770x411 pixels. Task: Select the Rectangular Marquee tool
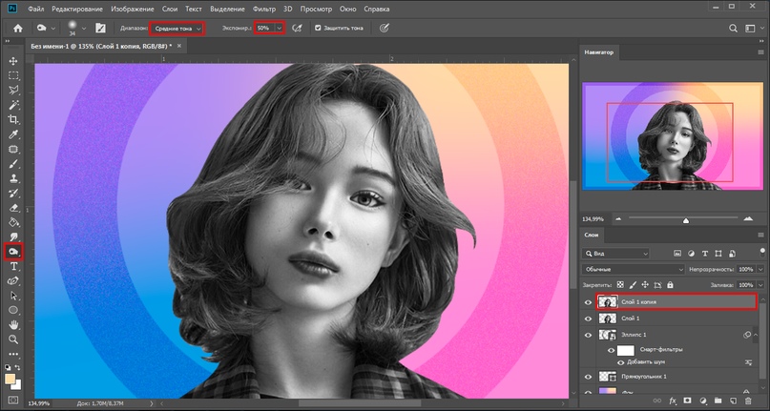coord(13,75)
